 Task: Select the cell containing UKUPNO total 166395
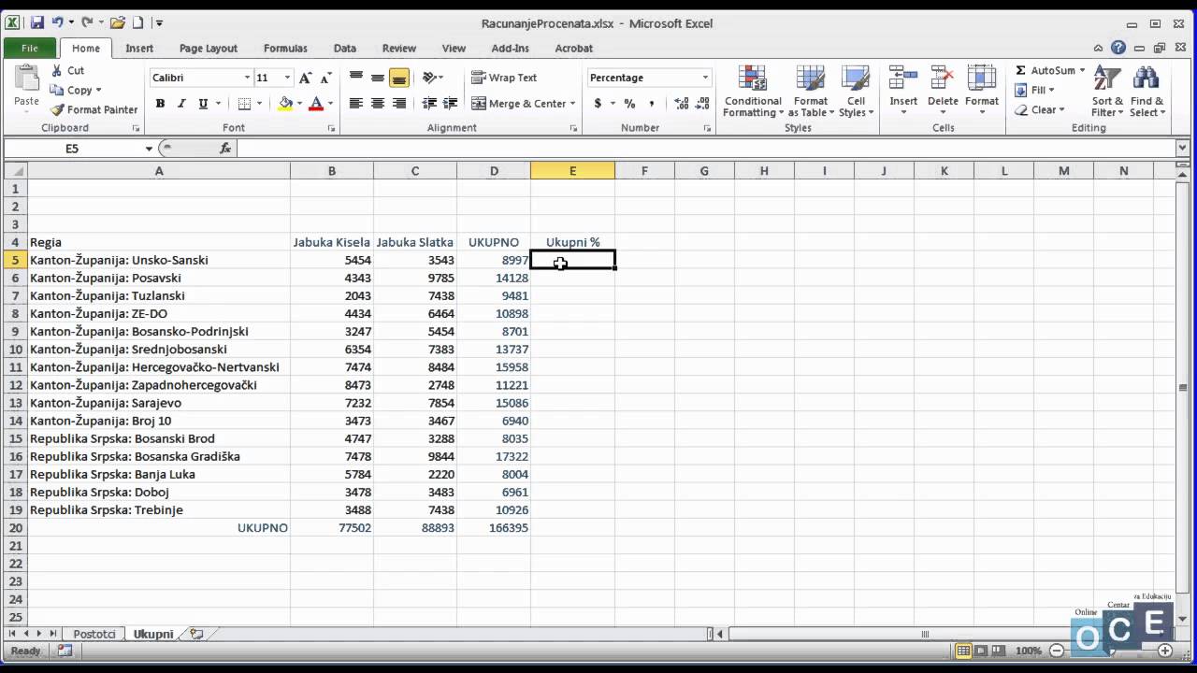494,528
